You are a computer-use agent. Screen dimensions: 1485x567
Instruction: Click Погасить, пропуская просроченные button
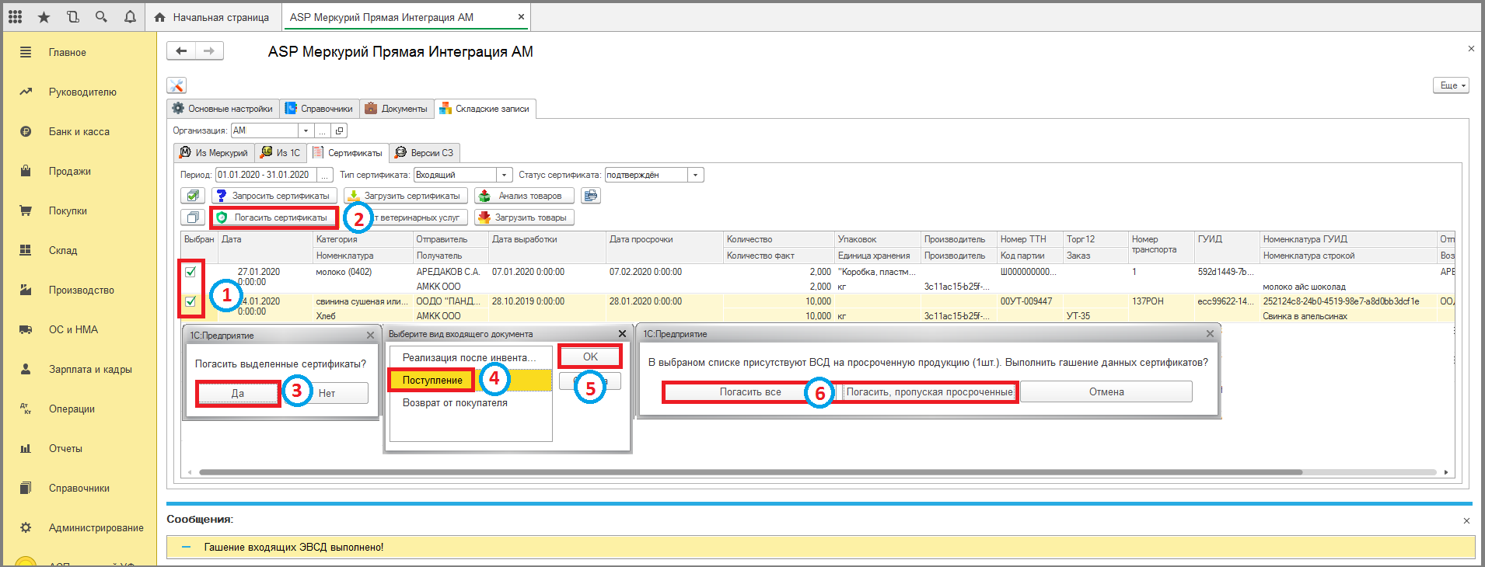pyautogui.click(x=929, y=391)
